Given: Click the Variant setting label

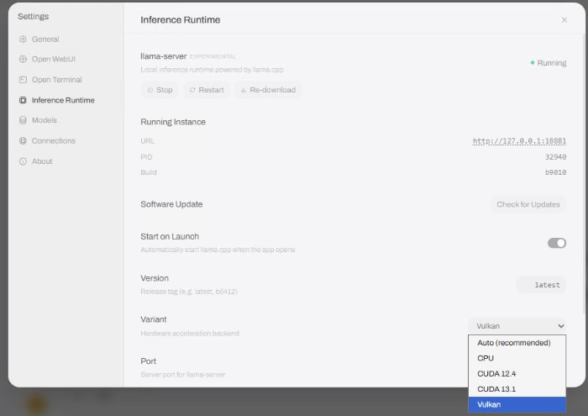Looking at the screenshot, I should (154, 319).
